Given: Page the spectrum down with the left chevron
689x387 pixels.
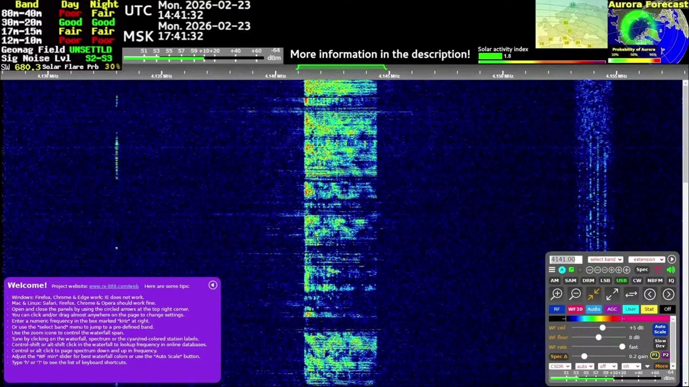Looking at the screenshot, I should [x=650, y=294].
